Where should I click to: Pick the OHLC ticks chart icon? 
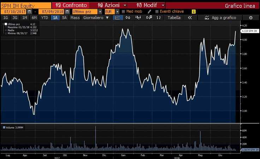159,18
